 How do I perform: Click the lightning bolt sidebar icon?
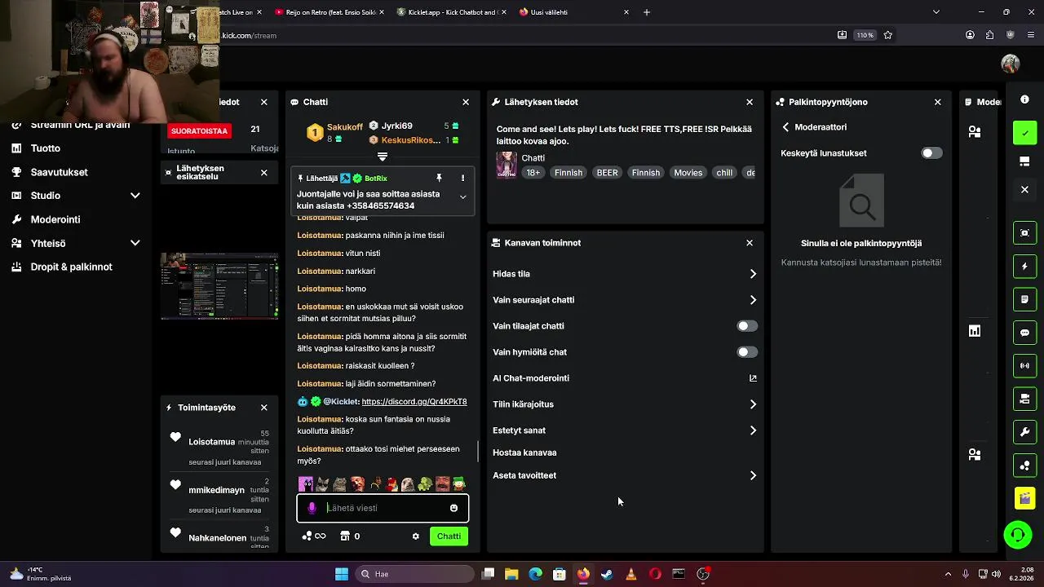pyautogui.click(x=1024, y=267)
